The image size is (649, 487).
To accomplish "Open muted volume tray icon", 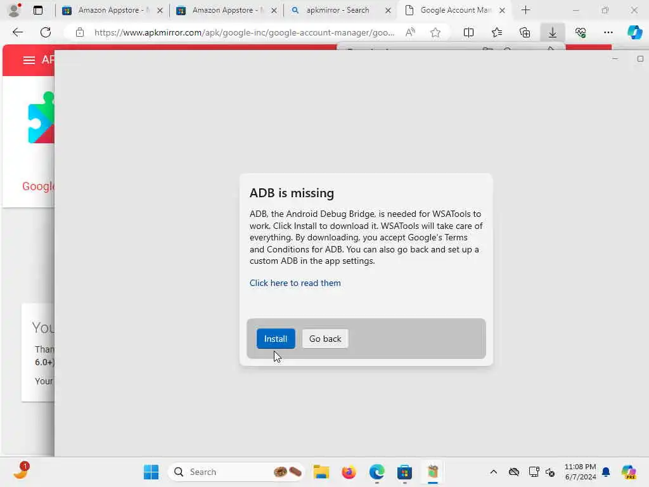I will 550,472.
